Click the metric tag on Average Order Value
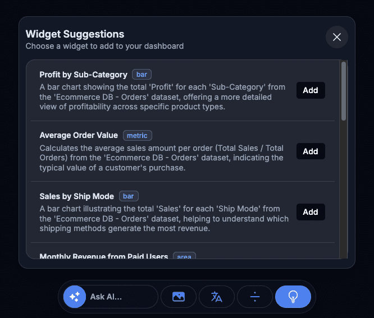This screenshot has width=374, height=318. coord(137,135)
